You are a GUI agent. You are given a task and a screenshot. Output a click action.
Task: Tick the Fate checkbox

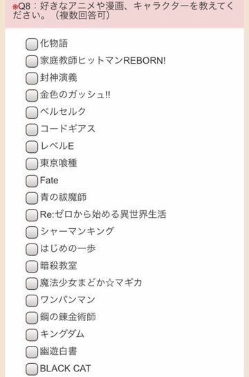pos(32,181)
